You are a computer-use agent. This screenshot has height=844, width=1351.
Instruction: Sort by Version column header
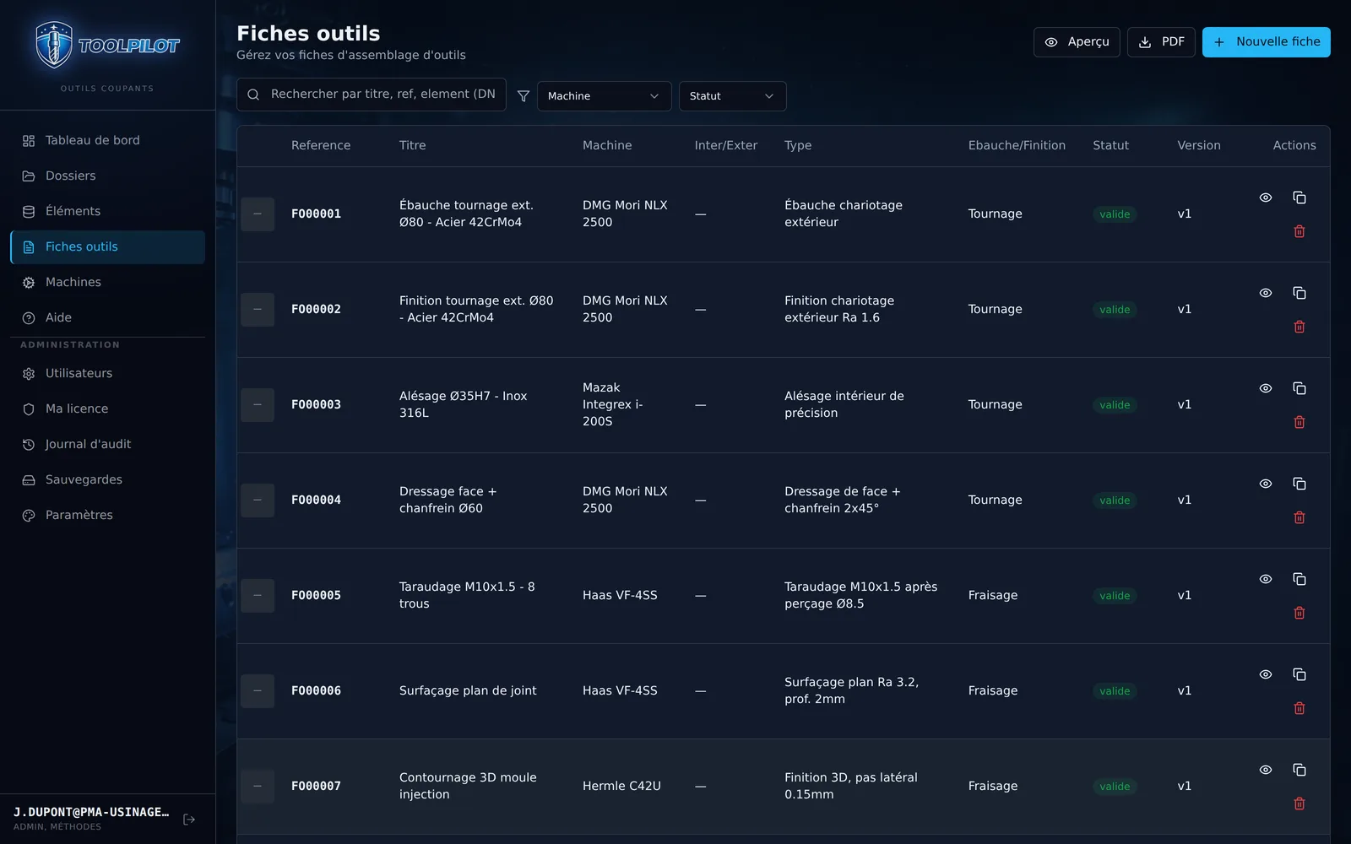click(1199, 146)
